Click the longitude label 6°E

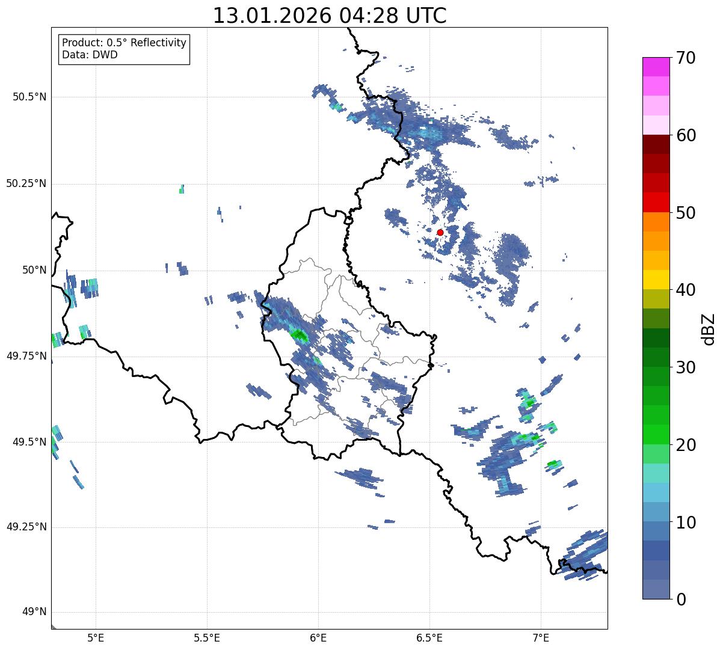click(x=318, y=638)
